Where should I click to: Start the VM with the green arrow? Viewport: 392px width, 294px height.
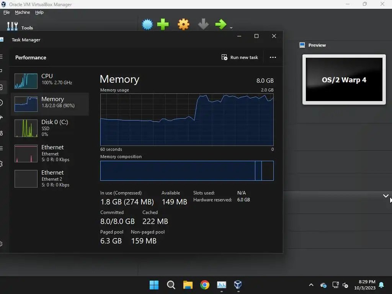[221, 24]
